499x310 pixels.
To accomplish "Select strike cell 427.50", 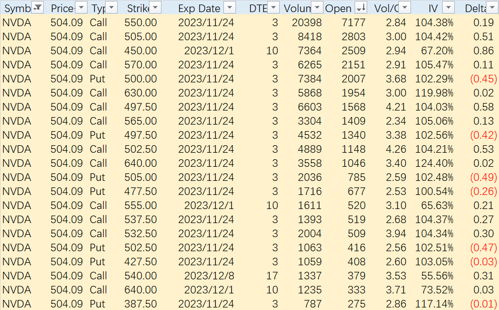I will (x=141, y=261).
